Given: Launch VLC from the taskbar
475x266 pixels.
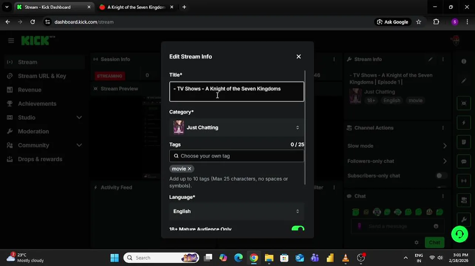Looking at the screenshot, I should [346, 258].
